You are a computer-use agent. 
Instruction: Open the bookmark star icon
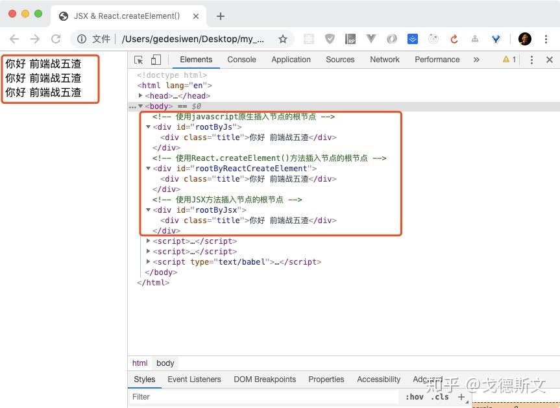(283, 39)
